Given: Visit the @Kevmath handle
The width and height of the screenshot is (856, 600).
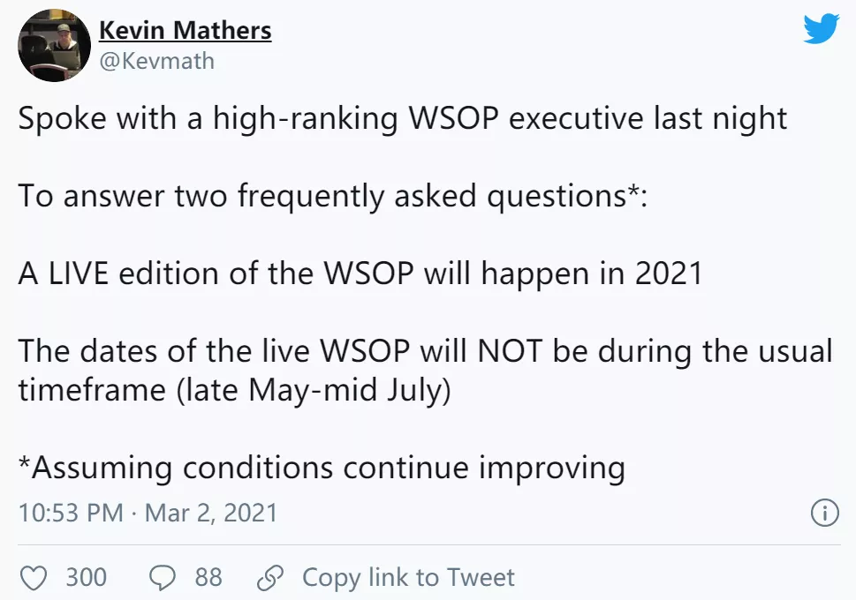Looking at the screenshot, I should point(156,61).
